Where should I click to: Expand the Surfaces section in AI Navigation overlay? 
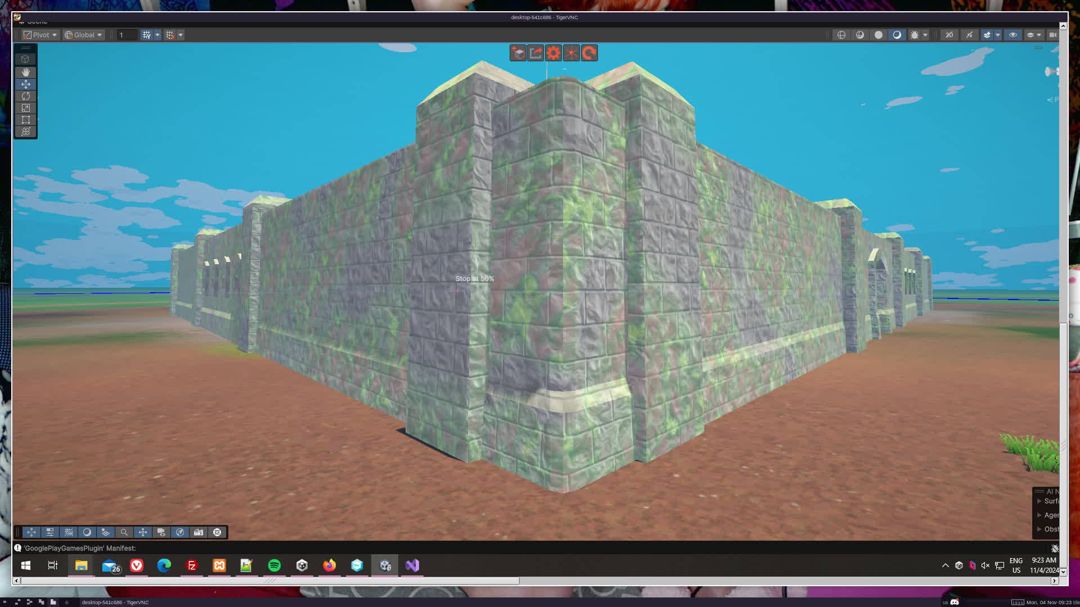click(x=1039, y=501)
